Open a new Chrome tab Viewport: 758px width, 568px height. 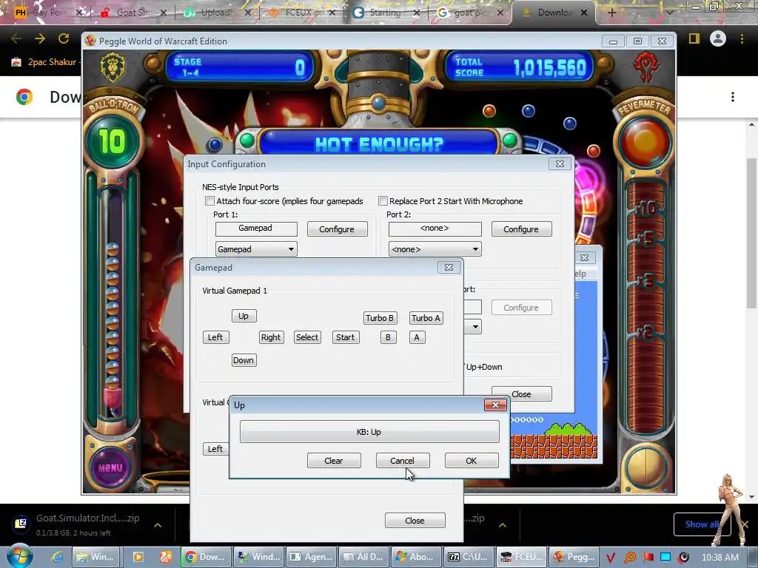coord(611,13)
